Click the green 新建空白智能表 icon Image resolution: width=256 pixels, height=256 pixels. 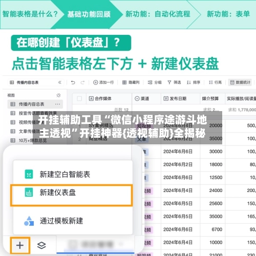tap(29, 174)
